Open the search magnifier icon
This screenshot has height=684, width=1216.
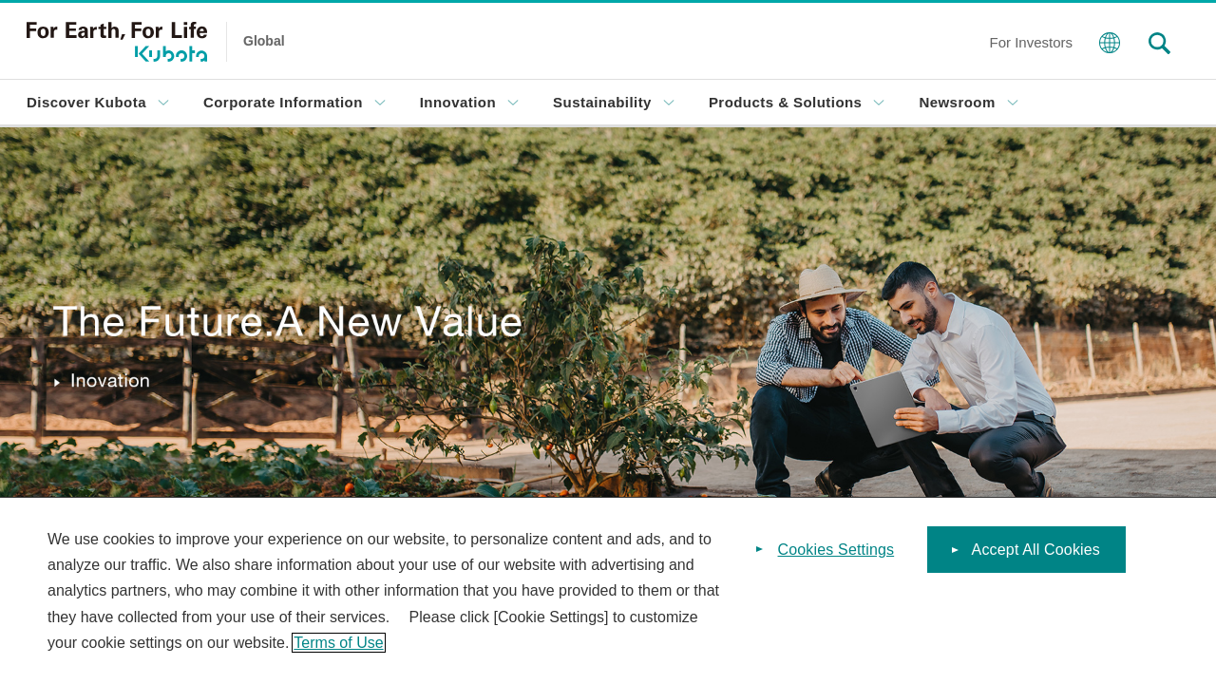point(1159,43)
